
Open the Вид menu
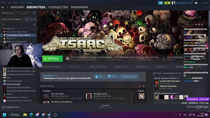point(10,3)
